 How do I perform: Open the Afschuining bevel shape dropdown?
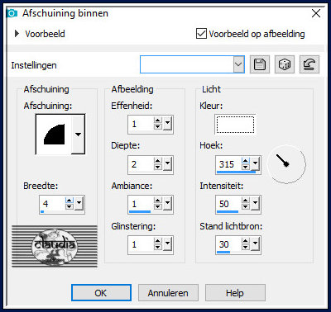tap(79, 135)
